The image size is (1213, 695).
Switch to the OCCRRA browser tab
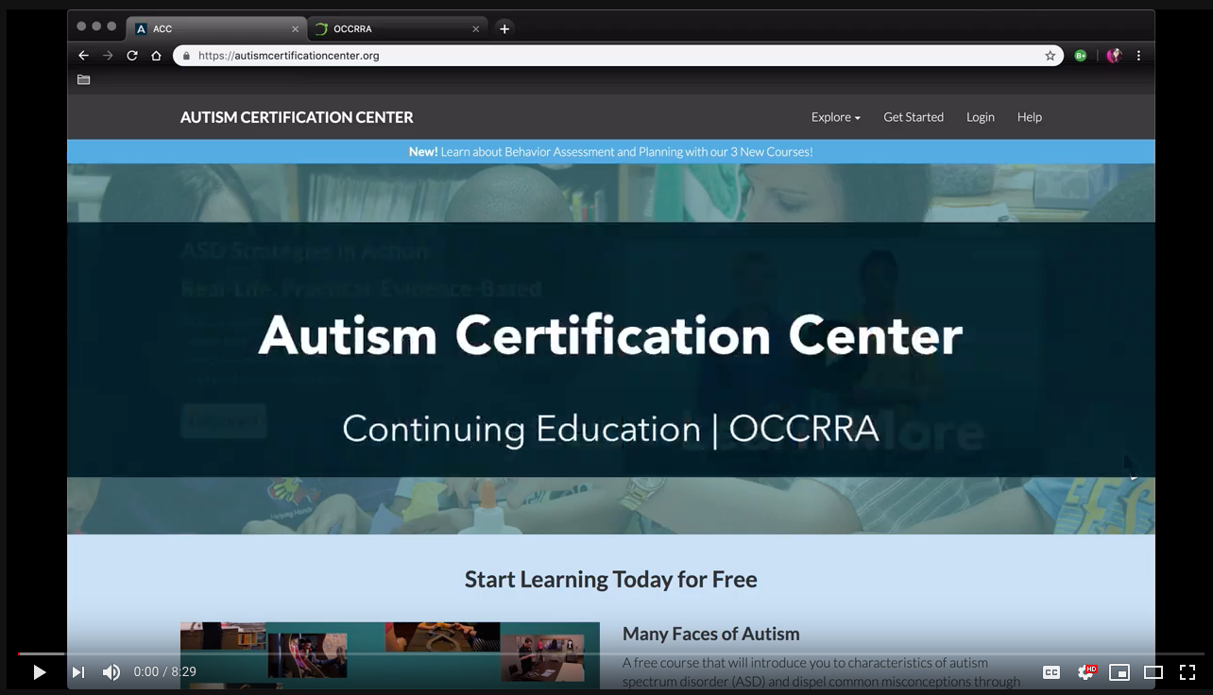click(x=398, y=29)
